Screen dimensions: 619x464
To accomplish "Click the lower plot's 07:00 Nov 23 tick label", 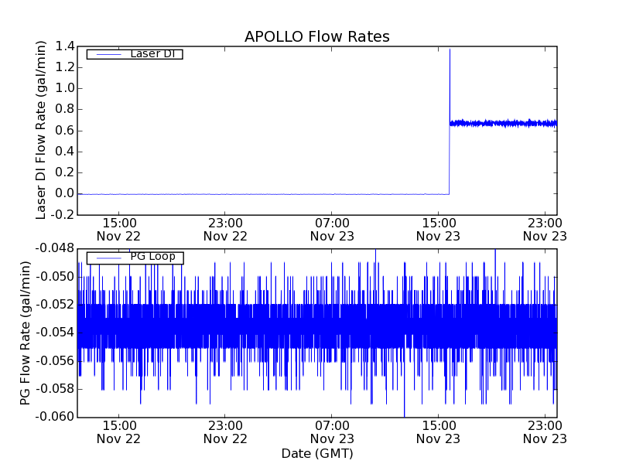I will click(x=332, y=432).
